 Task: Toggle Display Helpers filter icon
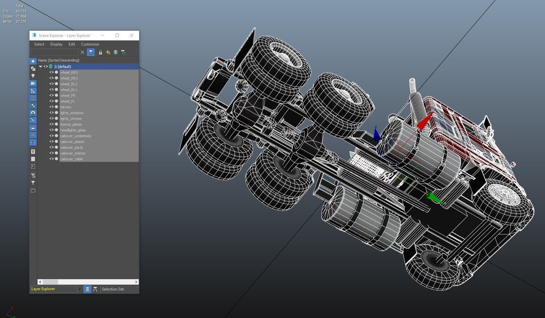tap(33, 91)
